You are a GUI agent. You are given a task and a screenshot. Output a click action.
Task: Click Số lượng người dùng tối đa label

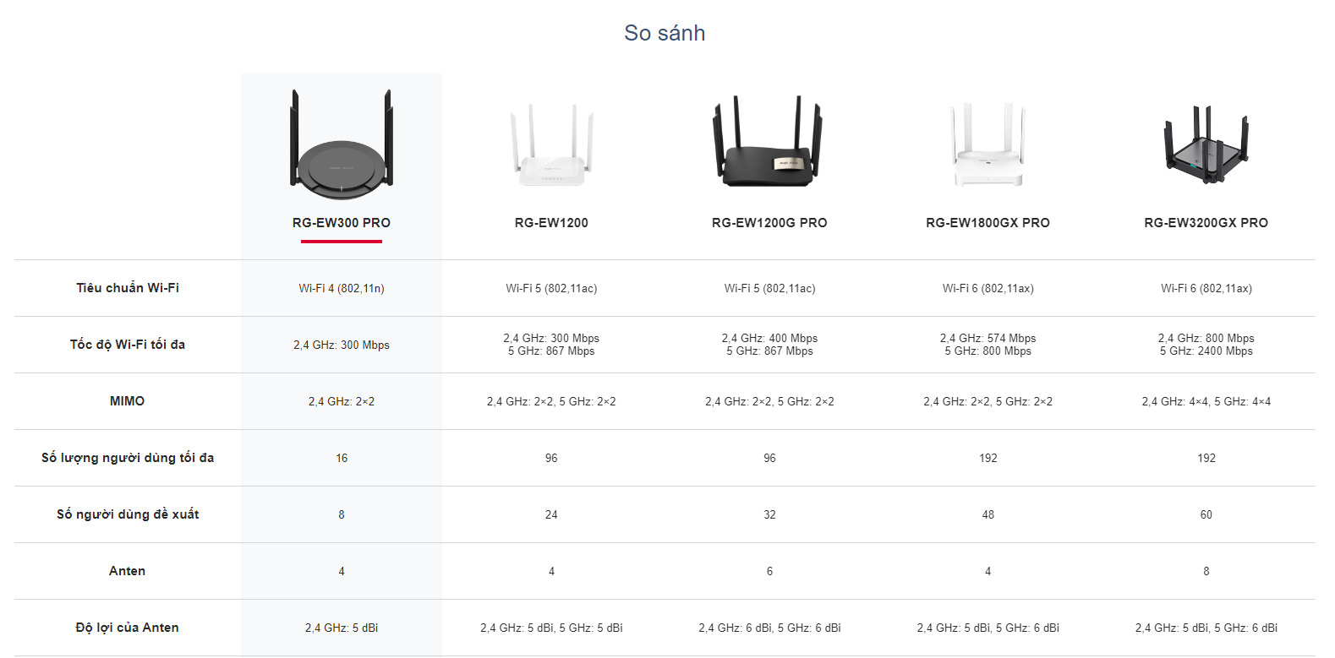pos(128,458)
